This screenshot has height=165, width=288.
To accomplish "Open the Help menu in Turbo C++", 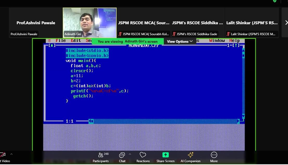I will click(x=234, y=40).
